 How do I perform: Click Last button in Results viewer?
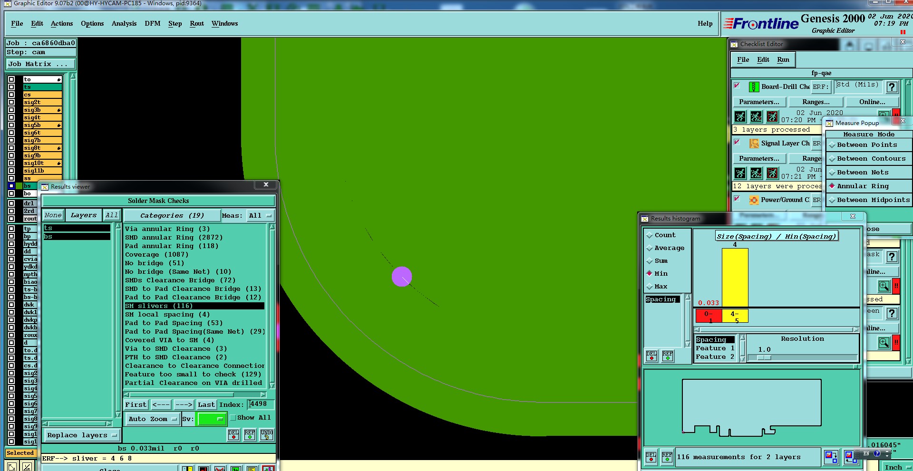[x=206, y=405]
